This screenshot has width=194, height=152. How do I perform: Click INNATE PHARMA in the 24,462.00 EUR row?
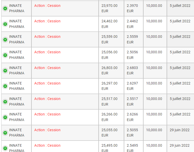click(17, 24)
